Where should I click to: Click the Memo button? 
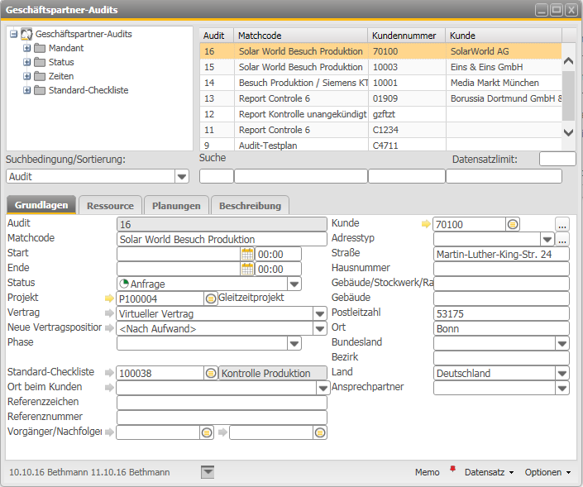click(x=428, y=472)
